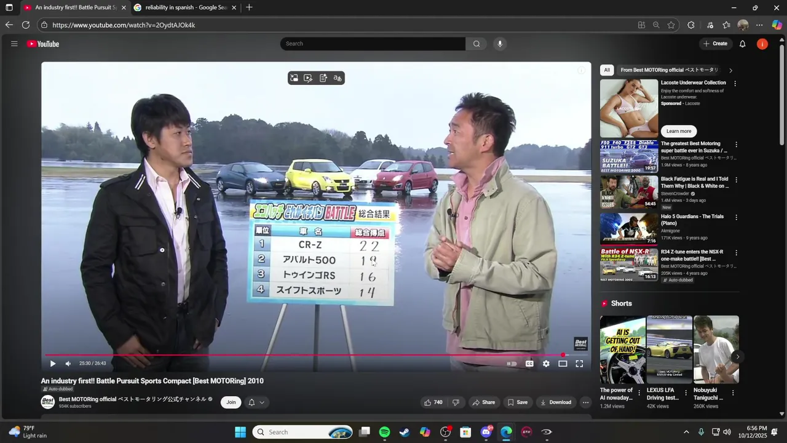Open browser settings and more menu
The image size is (787, 443).
coord(759,25)
